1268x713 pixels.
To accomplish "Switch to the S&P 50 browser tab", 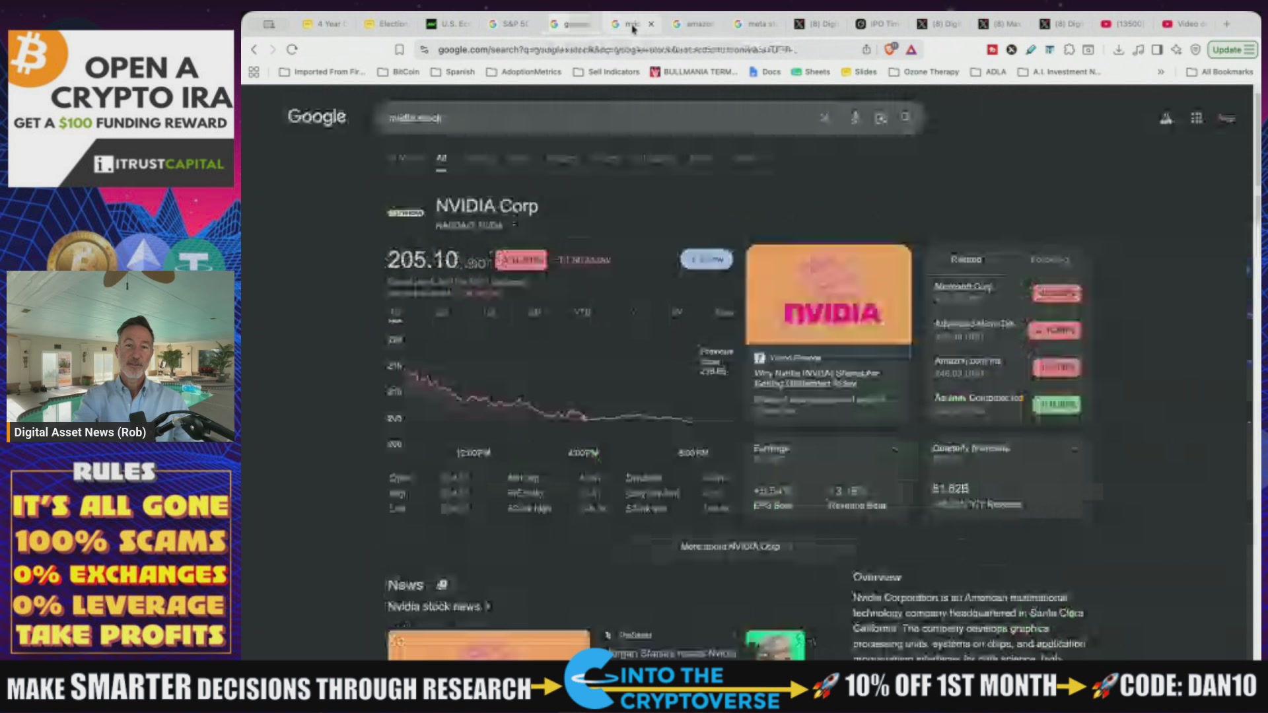I will (509, 24).
